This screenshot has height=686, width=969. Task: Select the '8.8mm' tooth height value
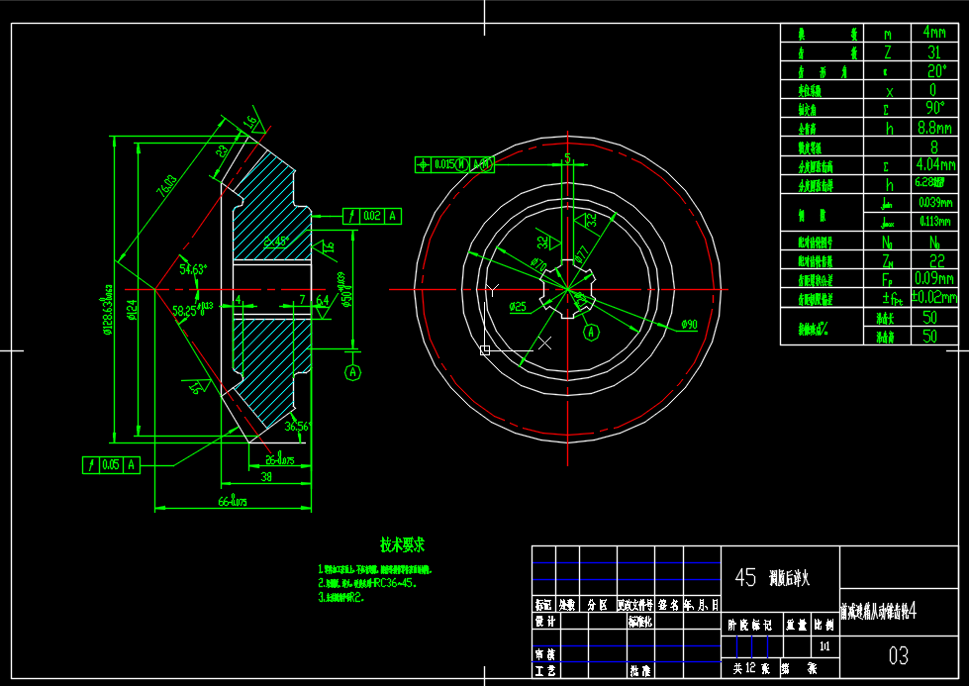(x=934, y=128)
